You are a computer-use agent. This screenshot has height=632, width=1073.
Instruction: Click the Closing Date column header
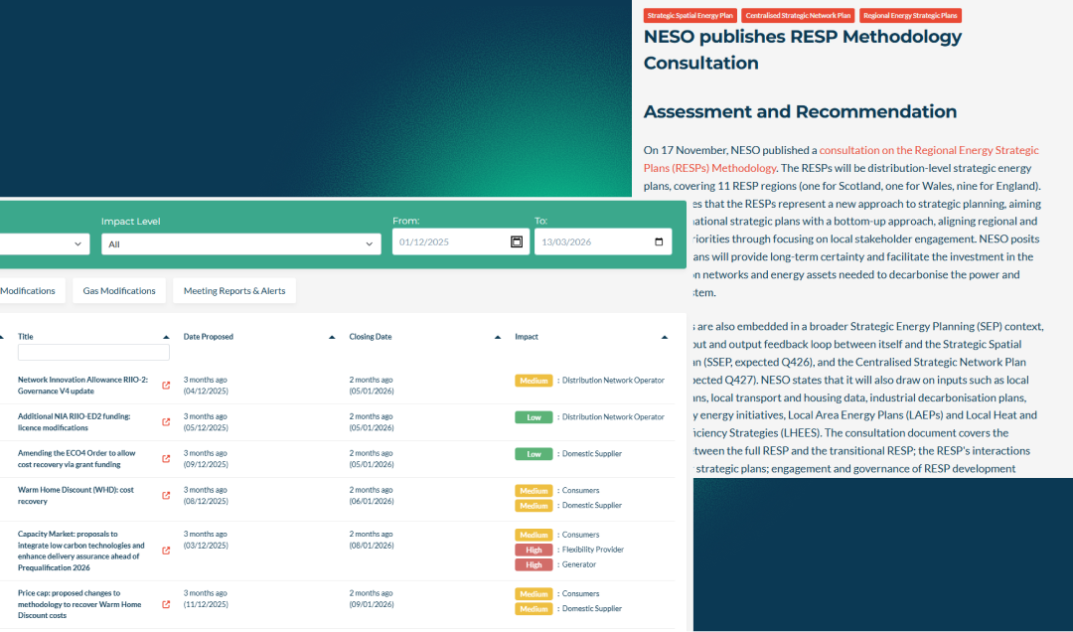(x=371, y=337)
